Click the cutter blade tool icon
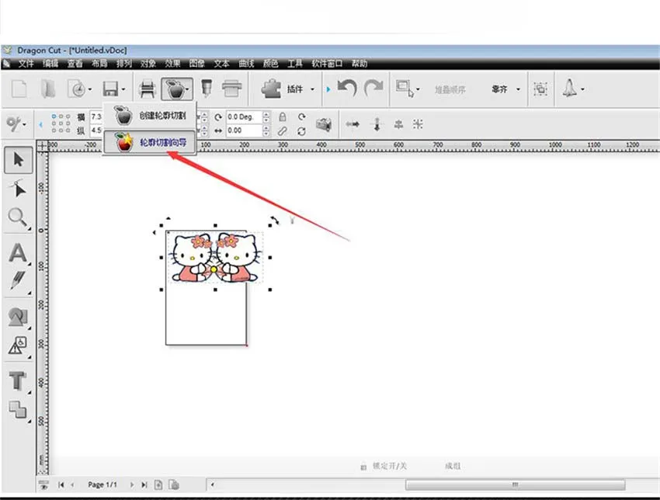Screen dimensions: 660x500 (x=207, y=89)
